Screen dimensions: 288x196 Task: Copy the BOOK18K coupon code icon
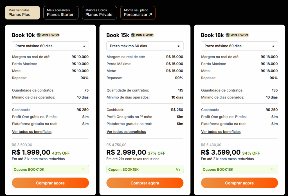click(273, 170)
